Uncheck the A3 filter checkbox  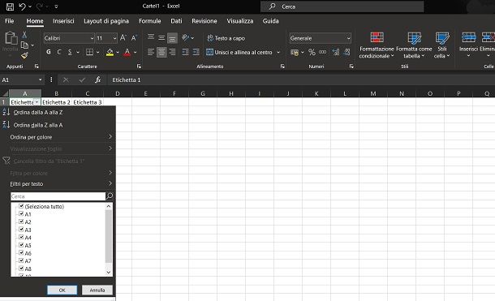(x=21, y=230)
